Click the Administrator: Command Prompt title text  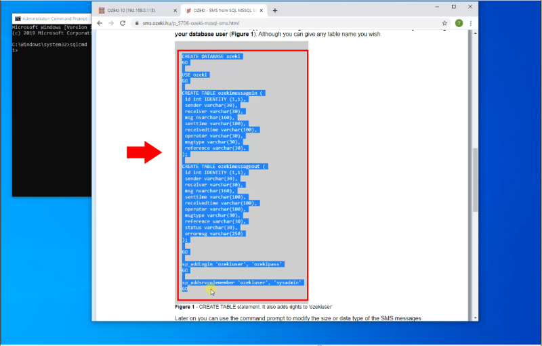(x=55, y=19)
